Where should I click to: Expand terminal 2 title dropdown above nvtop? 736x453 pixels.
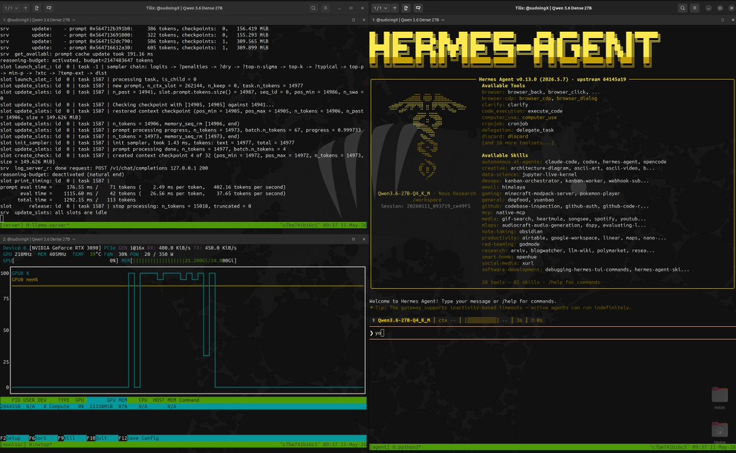click(39, 239)
